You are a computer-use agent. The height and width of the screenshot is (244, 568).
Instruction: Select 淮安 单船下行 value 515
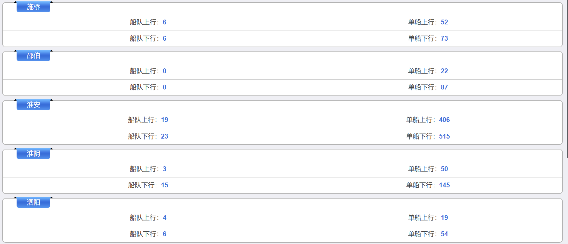pos(444,136)
